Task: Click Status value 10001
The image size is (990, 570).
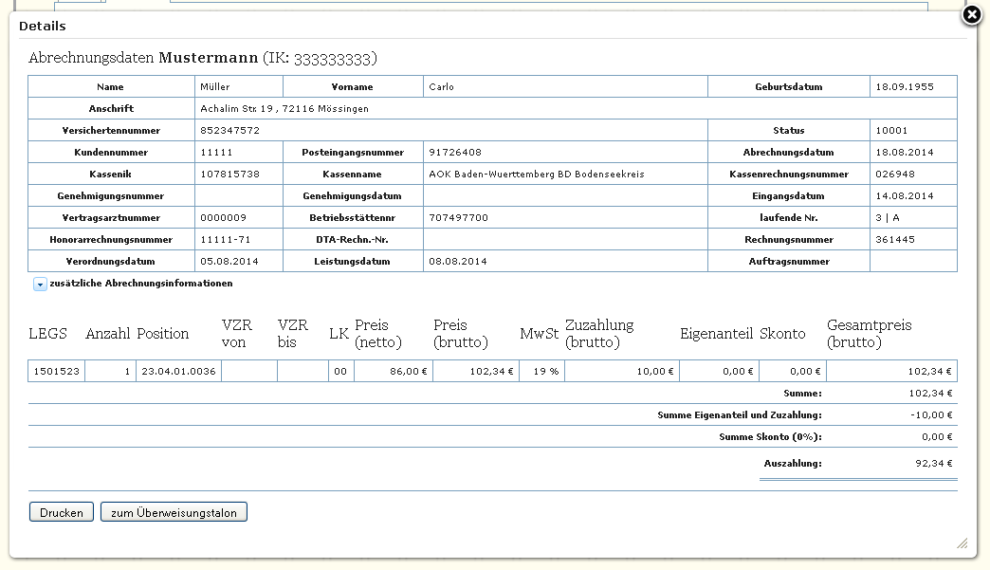Action: click(x=891, y=131)
